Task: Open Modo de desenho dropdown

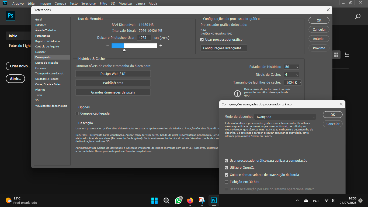Action: point(285,117)
